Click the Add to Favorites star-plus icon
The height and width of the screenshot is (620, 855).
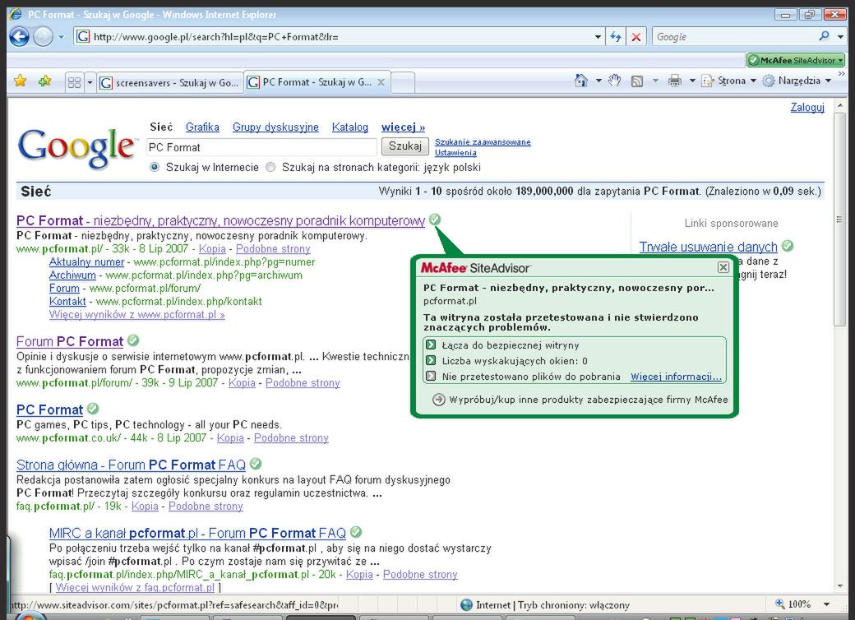(44, 81)
